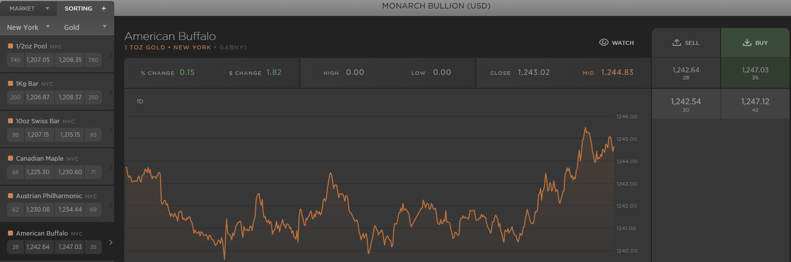Click 1/2oz Pool ask price 1,208.35

point(70,60)
